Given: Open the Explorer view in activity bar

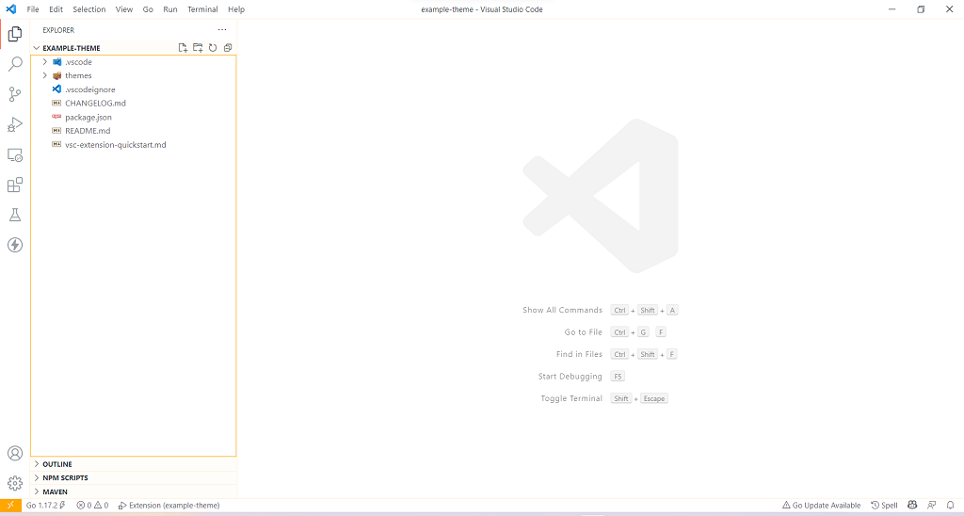Looking at the screenshot, I should (15, 34).
